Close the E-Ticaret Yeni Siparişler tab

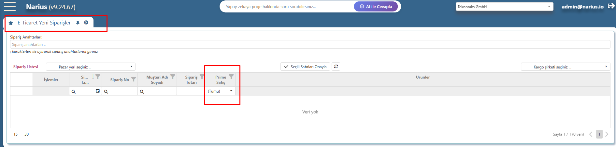click(x=86, y=22)
